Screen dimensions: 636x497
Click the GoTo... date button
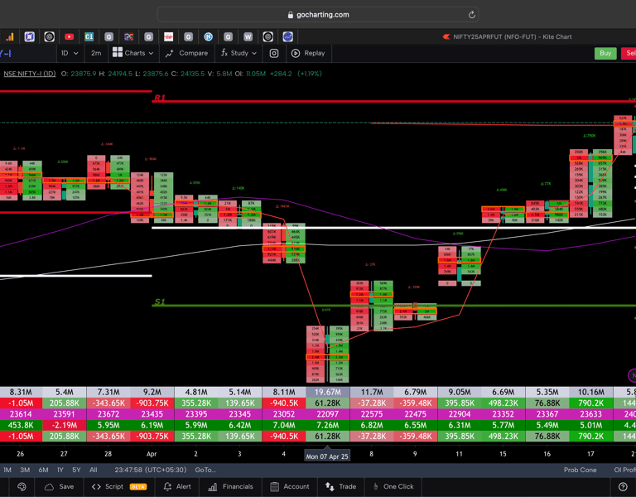(x=205, y=470)
